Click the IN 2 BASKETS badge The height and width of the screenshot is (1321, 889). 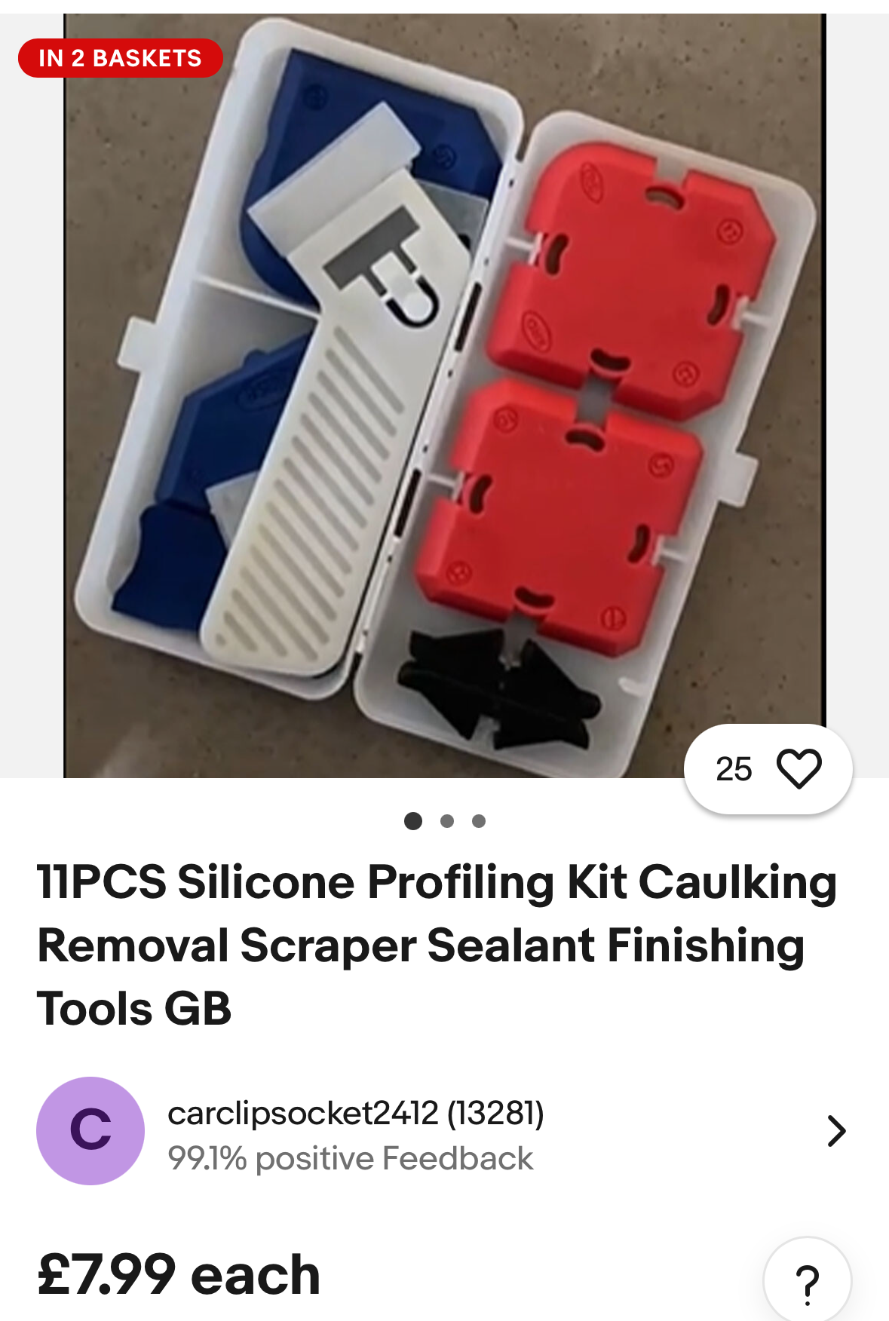pos(121,58)
